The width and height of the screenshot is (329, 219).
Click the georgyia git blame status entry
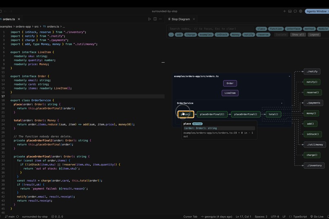point(216,217)
